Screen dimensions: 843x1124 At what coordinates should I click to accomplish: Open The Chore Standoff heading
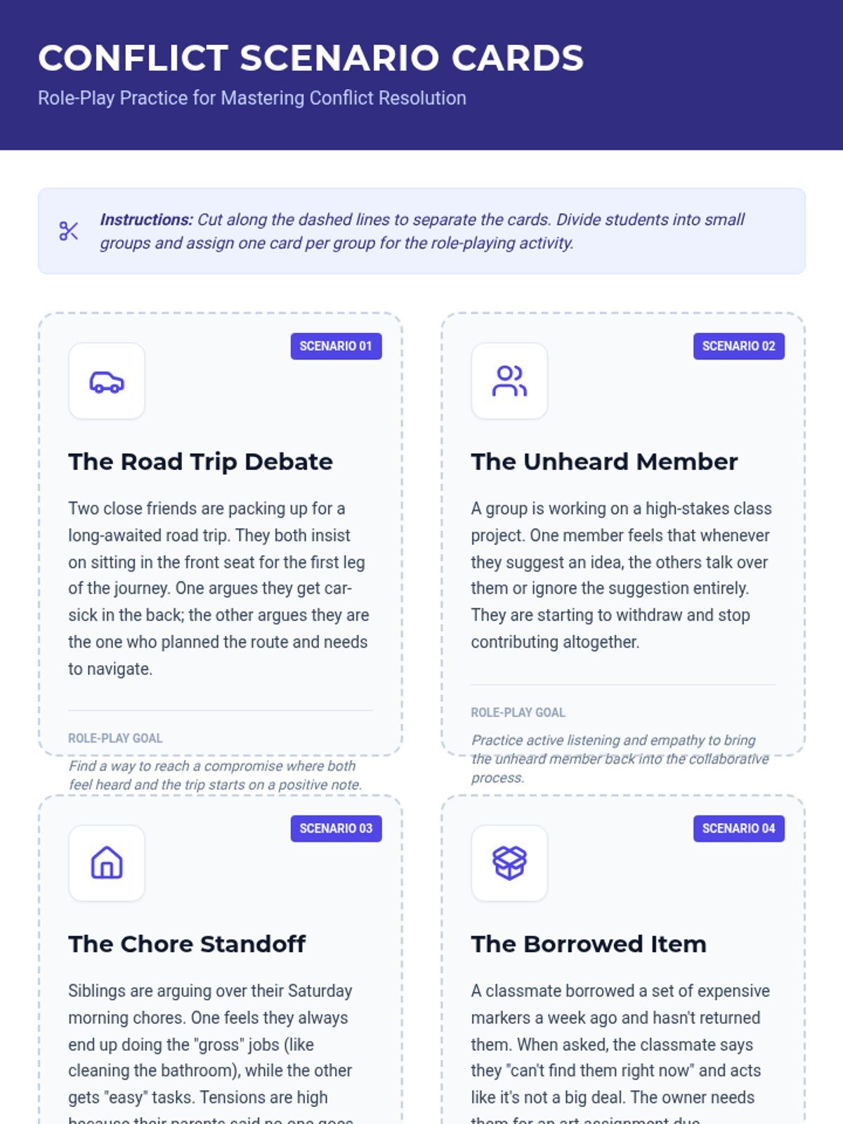(187, 944)
